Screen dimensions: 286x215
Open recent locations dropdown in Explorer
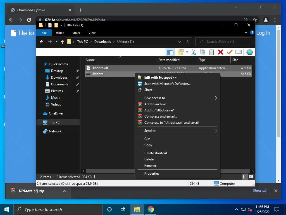(x=56, y=42)
